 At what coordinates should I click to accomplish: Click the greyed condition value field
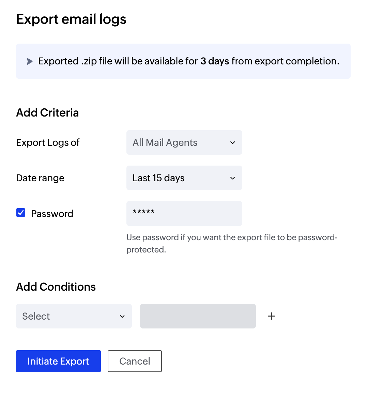point(198,316)
